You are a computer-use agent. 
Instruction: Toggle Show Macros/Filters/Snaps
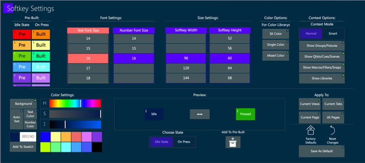tap(322, 68)
